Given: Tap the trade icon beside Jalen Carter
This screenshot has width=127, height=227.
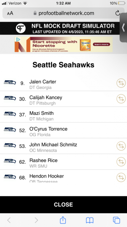Looking at the screenshot, I should point(121,83).
